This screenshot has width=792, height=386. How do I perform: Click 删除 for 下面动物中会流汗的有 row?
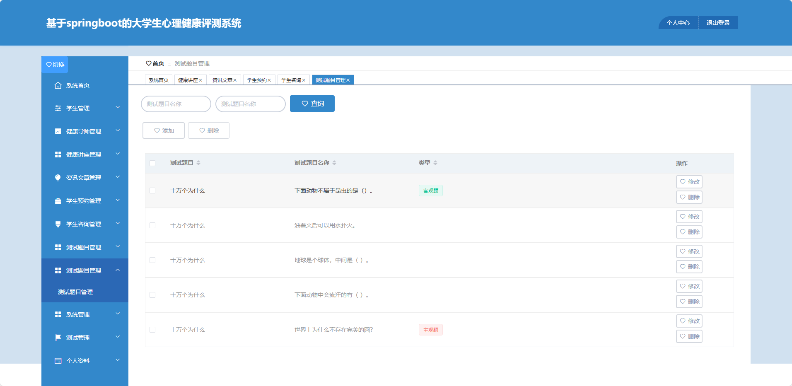tap(689, 302)
